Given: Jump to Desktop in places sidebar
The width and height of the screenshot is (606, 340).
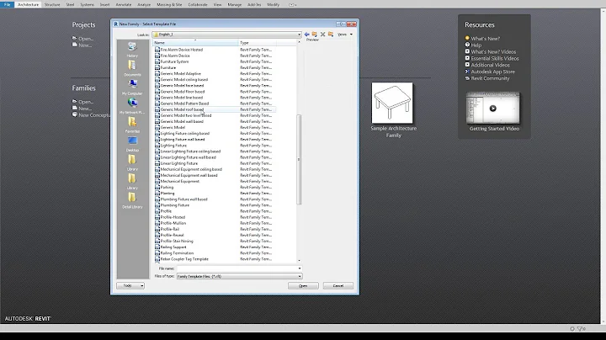Looking at the screenshot, I should point(132,144).
